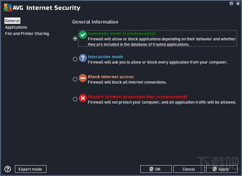Apply the firewall settings
This screenshot has width=242, height=176.
coord(221,169)
